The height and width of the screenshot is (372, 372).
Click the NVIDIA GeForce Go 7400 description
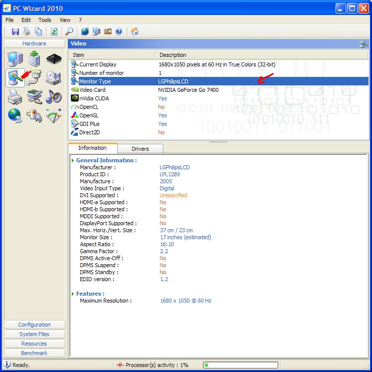point(188,90)
